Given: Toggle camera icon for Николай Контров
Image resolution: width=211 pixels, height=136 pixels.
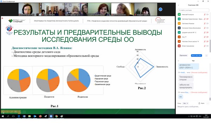Looking at the screenshot, I should pos(207,14).
